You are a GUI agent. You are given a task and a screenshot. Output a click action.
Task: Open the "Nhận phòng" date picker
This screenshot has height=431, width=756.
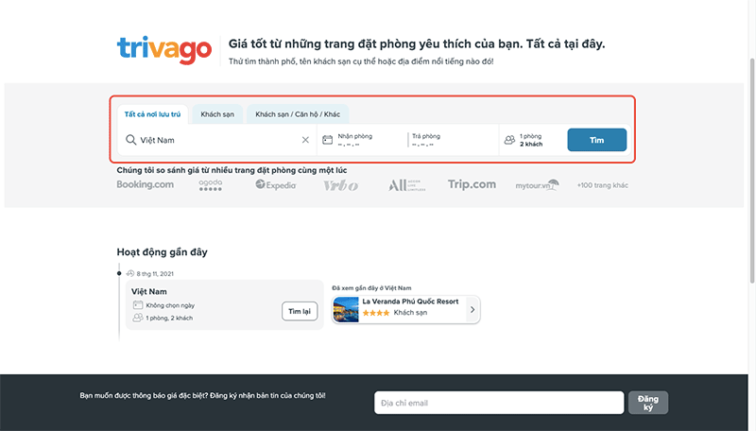point(363,140)
